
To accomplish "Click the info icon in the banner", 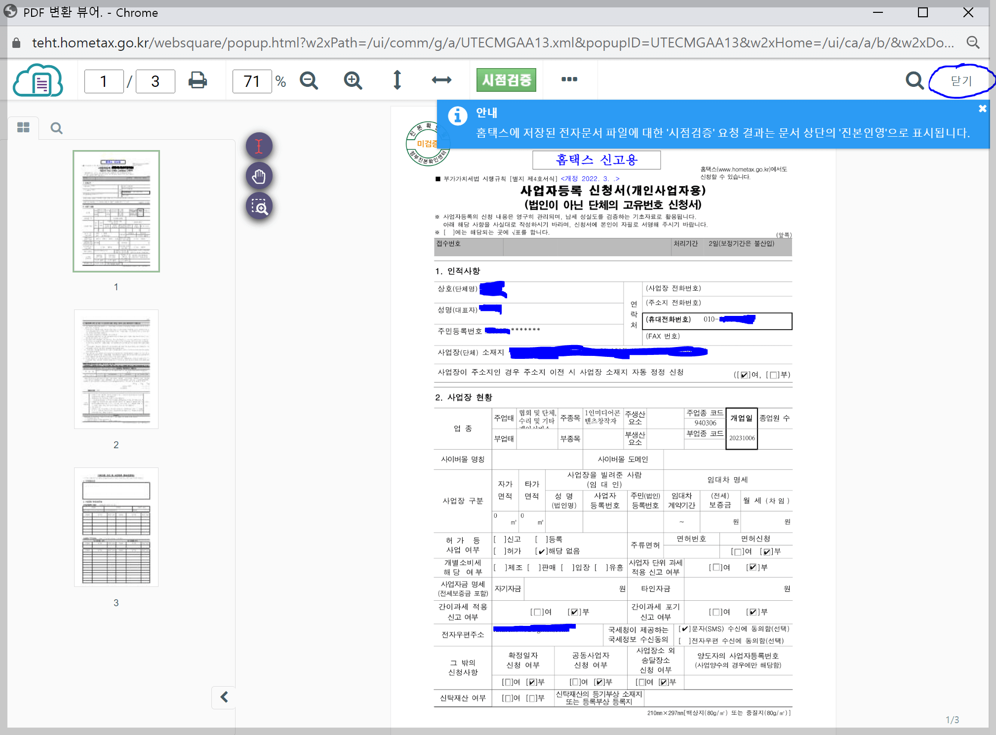I will click(458, 116).
